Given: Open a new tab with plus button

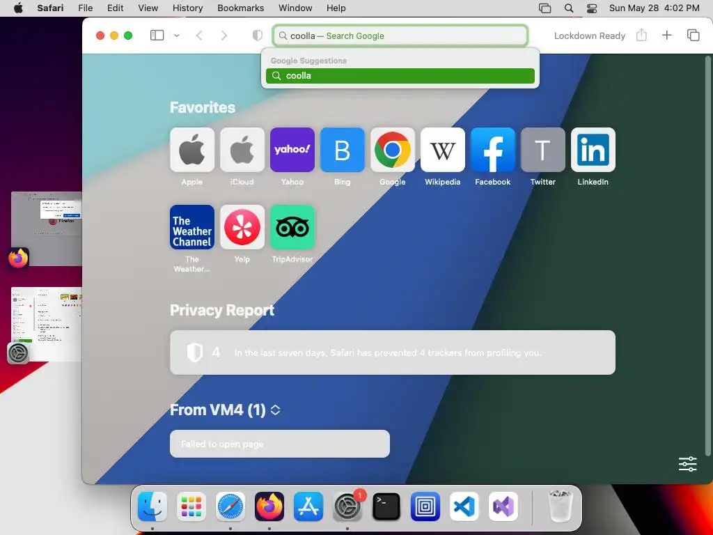Looking at the screenshot, I should coord(666,35).
